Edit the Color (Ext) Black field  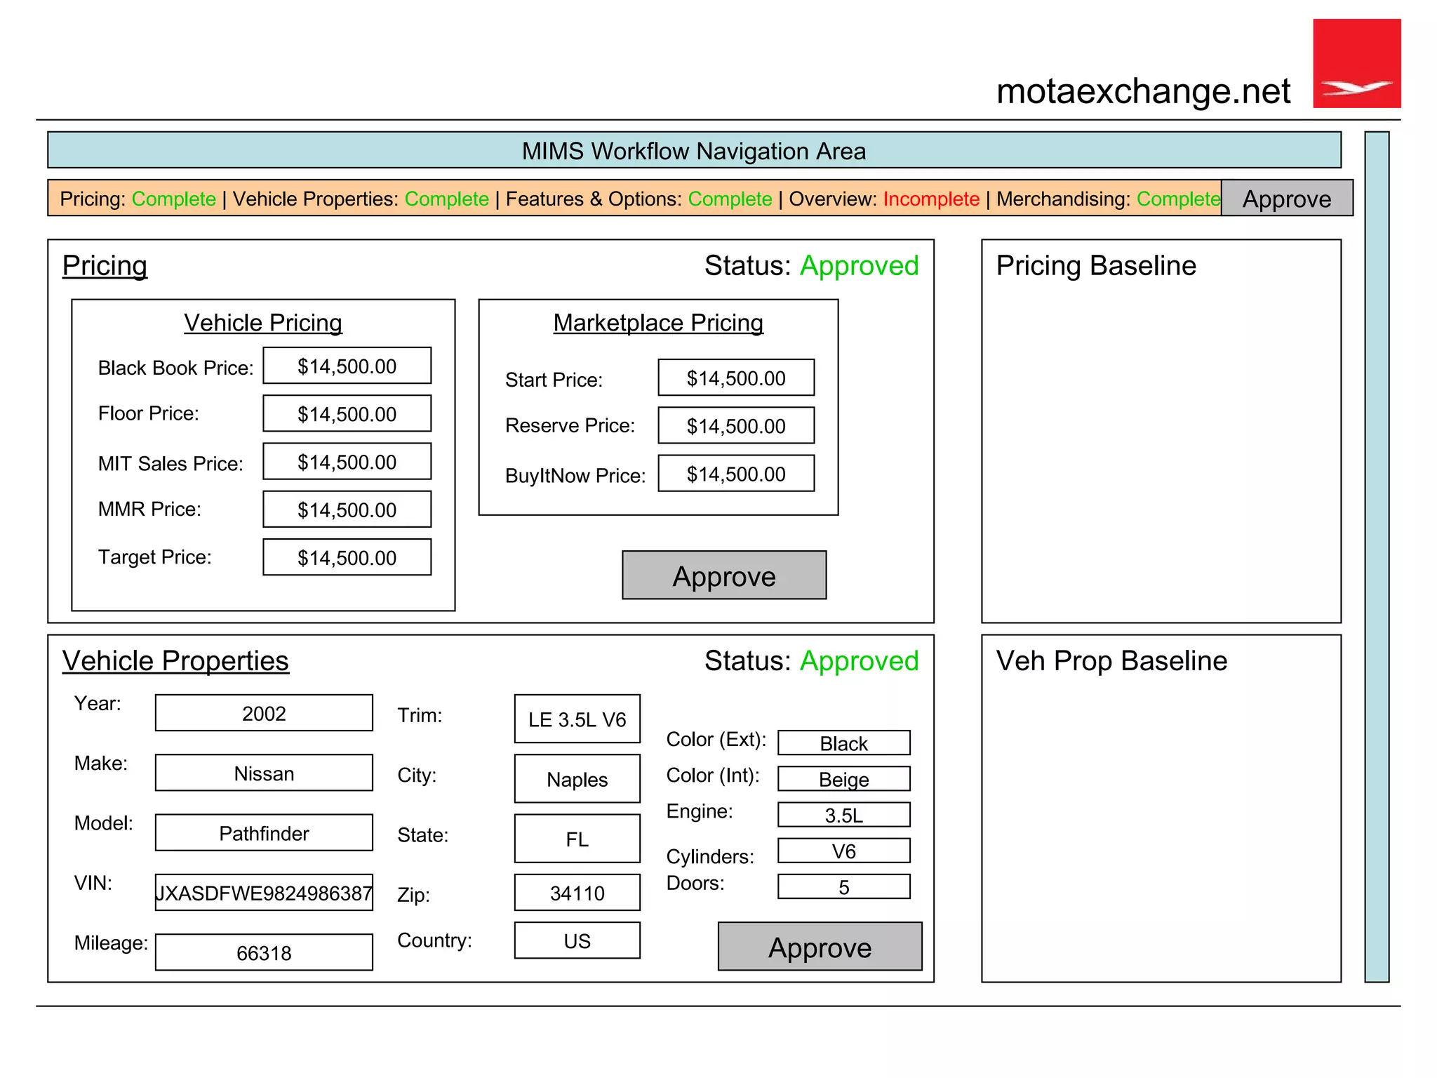point(843,743)
